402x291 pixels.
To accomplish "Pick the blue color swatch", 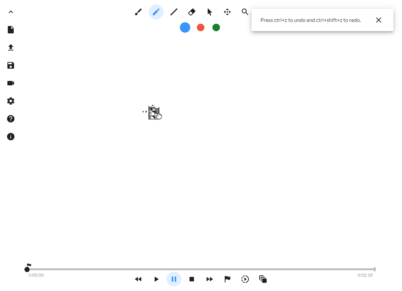I will (185, 27).
